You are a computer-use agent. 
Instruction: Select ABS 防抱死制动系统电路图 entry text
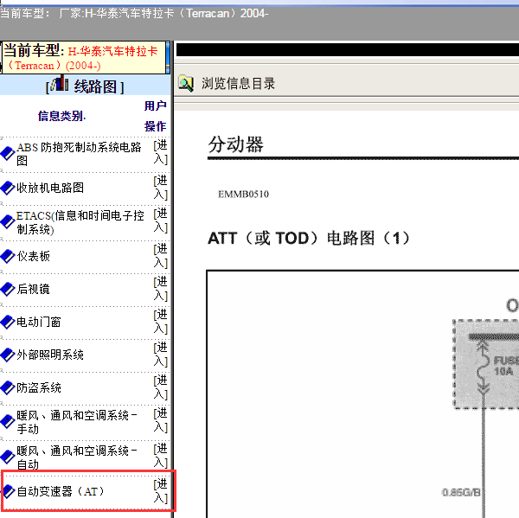click(x=79, y=154)
